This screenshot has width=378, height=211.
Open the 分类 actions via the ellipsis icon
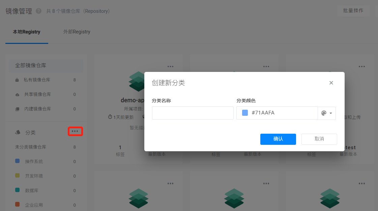75,131
